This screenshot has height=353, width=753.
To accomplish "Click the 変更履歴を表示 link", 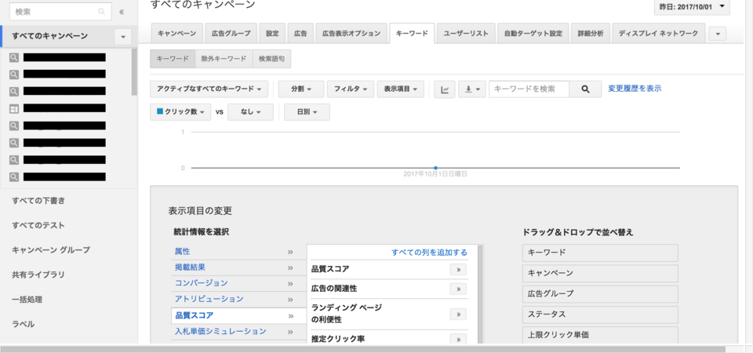I will (x=635, y=89).
